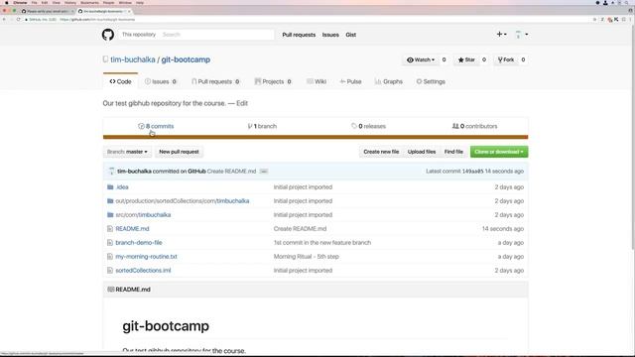Click Gist in top navigation
This screenshot has width=635, height=357.
tap(350, 35)
